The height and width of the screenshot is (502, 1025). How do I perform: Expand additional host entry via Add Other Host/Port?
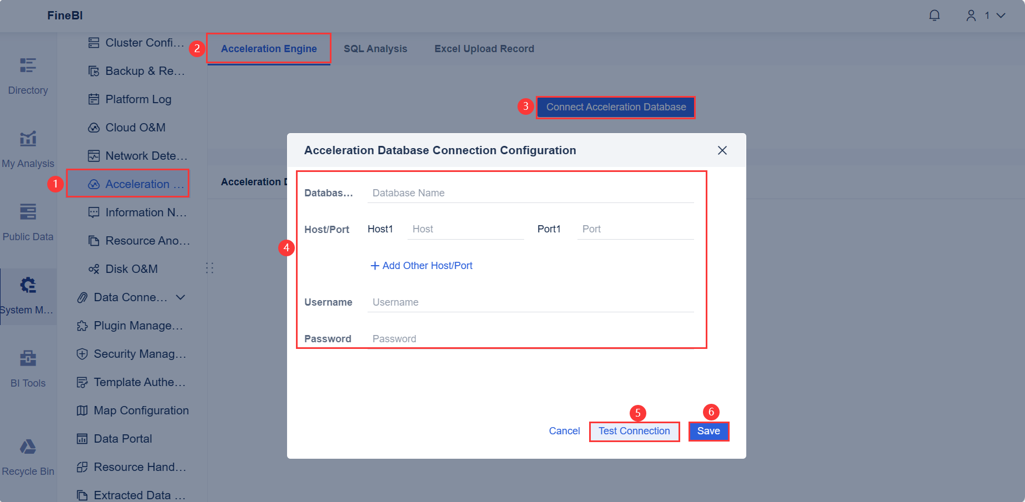(421, 265)
